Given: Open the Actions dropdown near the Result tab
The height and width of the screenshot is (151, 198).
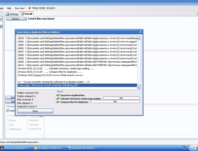Looking at the screenshot, I should click(16, 19).
